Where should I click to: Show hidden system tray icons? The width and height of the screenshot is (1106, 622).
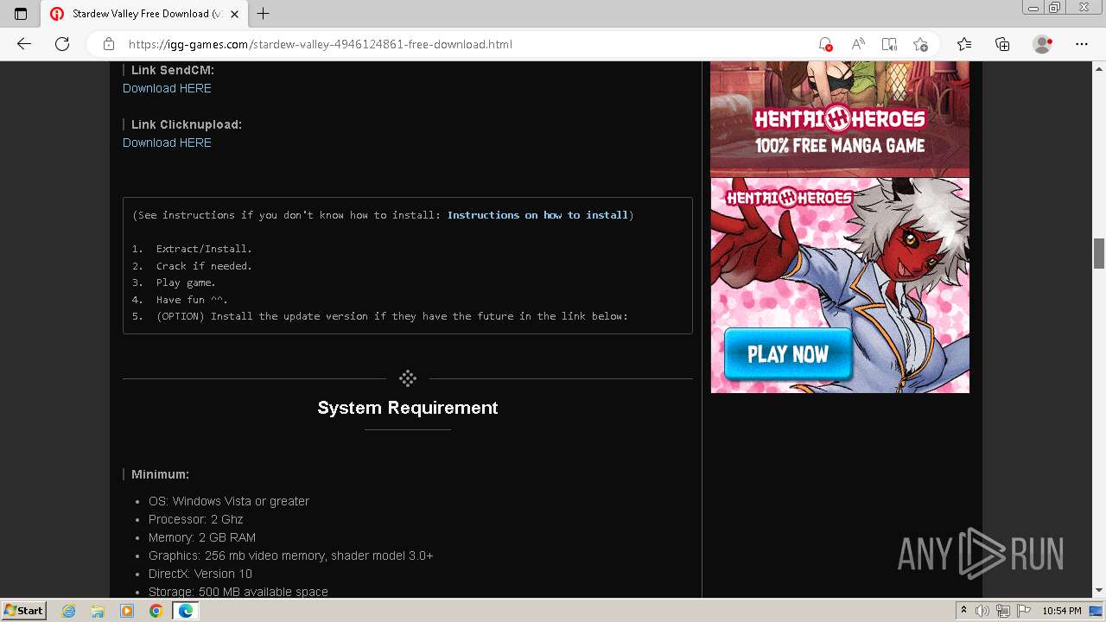[x=963, y=611]
